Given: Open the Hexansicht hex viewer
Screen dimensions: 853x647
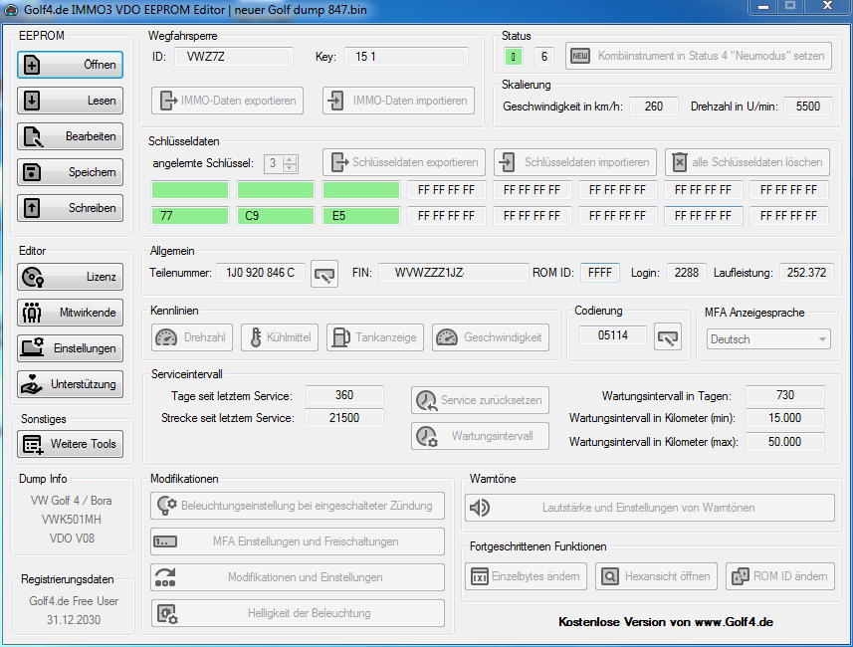Looking at the screenshot, I should (656, 575).
